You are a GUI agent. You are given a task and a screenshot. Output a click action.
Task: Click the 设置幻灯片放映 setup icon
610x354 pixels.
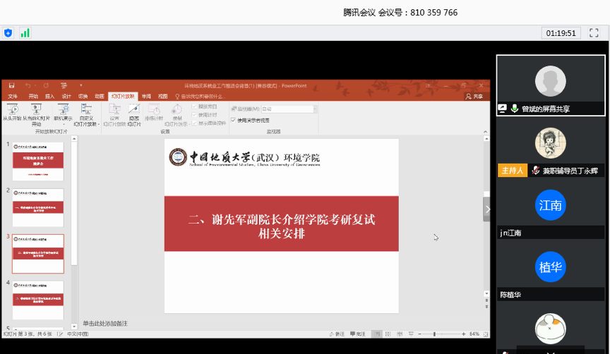[114, 110]
